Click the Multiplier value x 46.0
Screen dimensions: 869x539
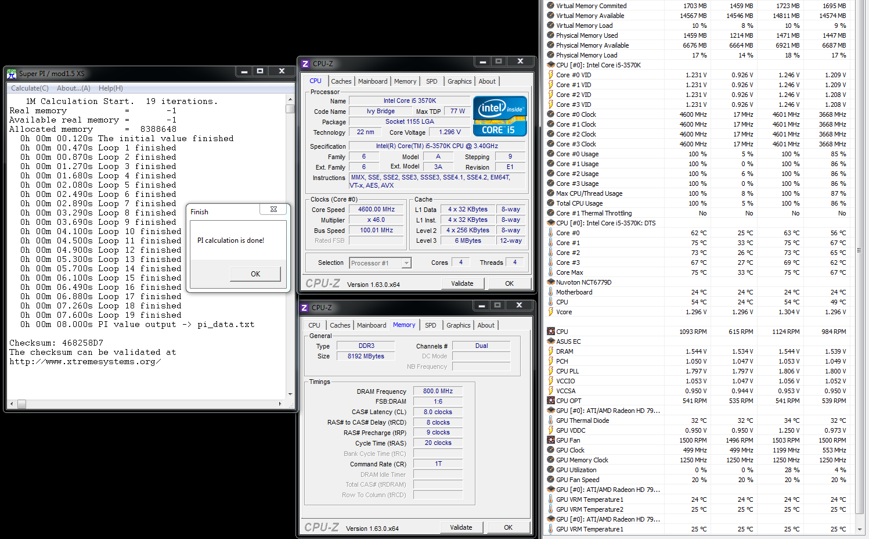pyautogui.click(x=376, y=220)
